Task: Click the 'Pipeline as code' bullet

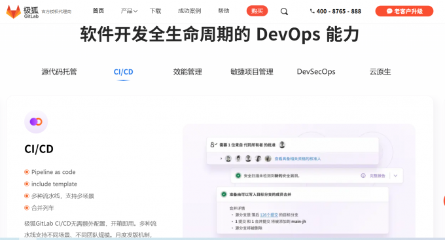Action: (54, 172)
